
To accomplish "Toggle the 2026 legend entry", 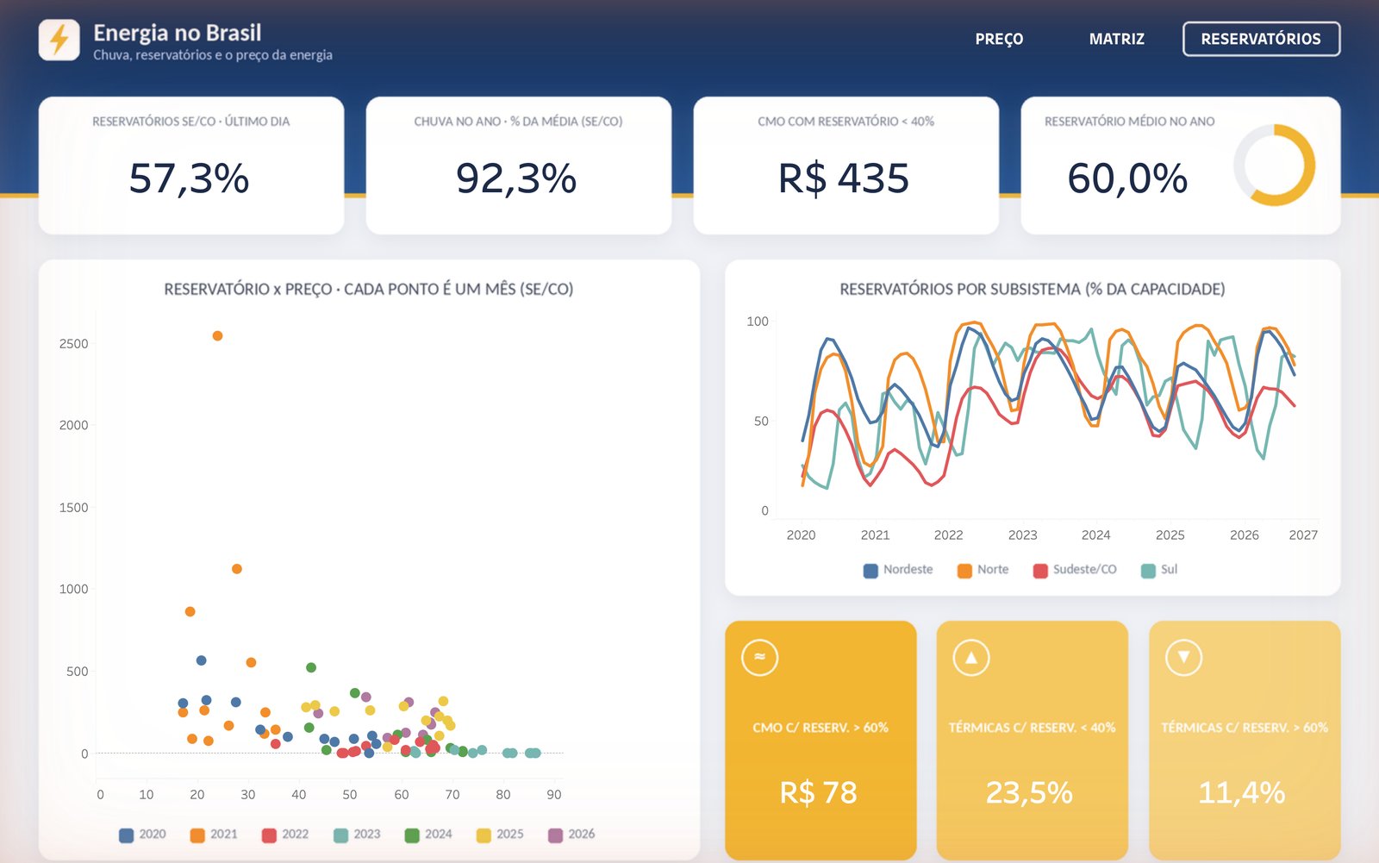I will pyautogui.click(x=571, y=835).
